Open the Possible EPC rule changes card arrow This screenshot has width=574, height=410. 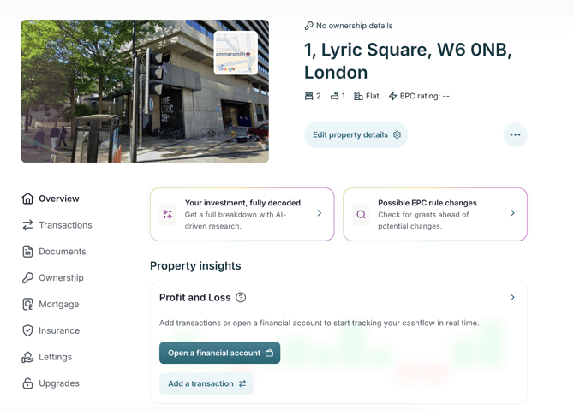pyautogui.click(x=512, y=213)
